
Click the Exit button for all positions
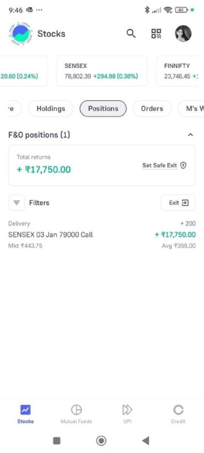[x=178, y=203]
